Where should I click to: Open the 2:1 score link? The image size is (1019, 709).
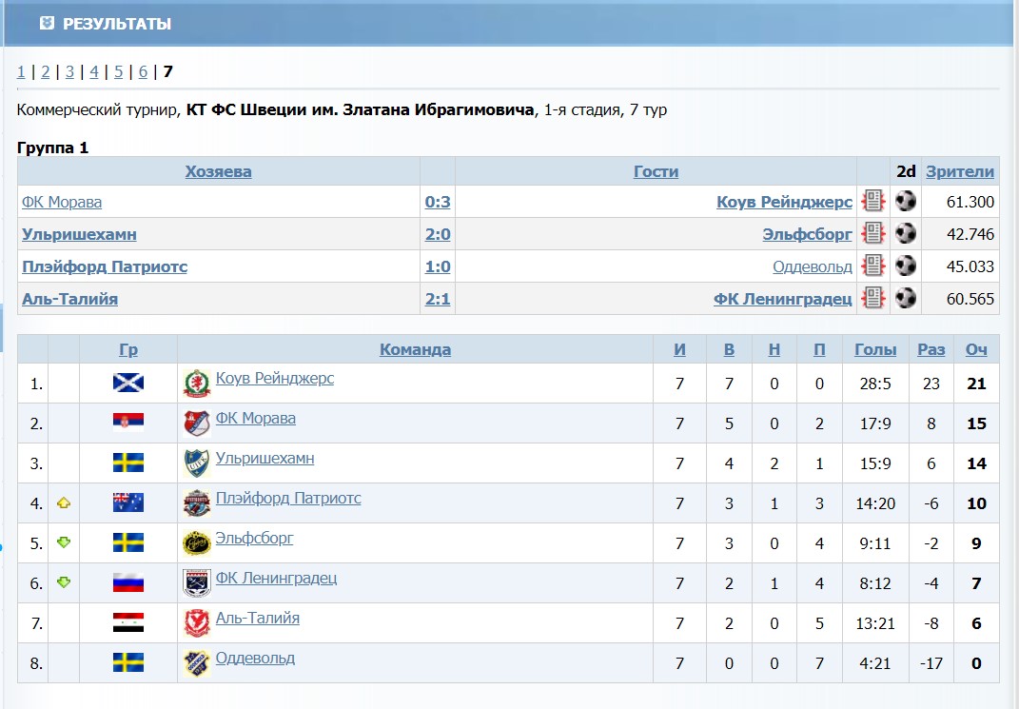(438, 299)
